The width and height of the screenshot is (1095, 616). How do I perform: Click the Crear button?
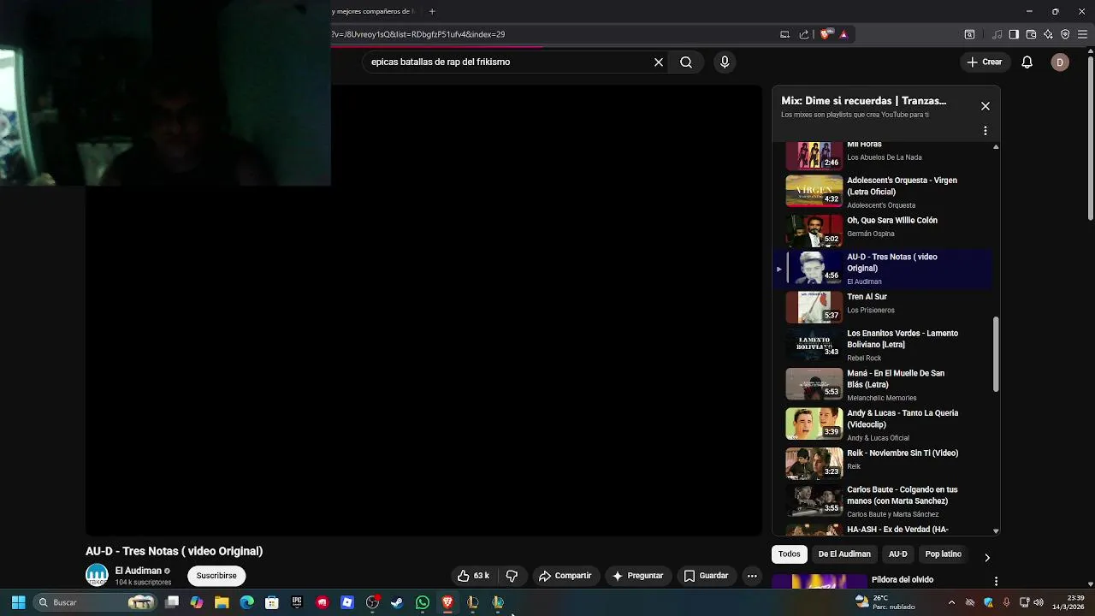(x=984, y=62)
